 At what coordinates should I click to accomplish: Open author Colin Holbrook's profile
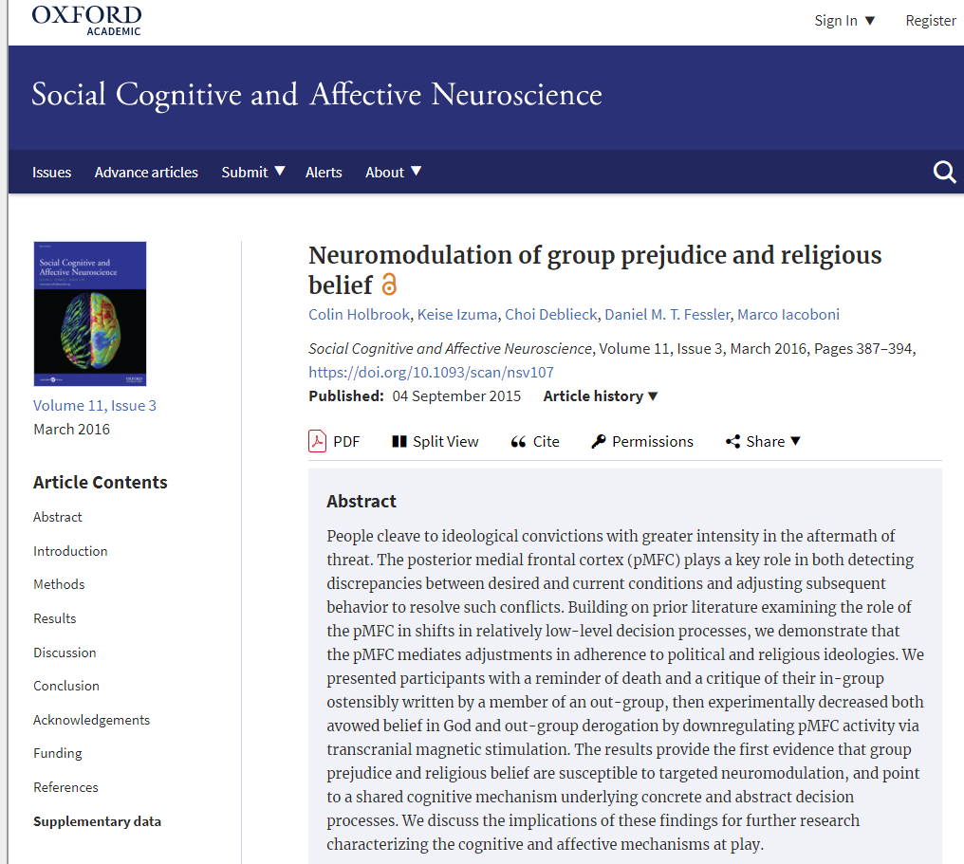tap(359, 315)
